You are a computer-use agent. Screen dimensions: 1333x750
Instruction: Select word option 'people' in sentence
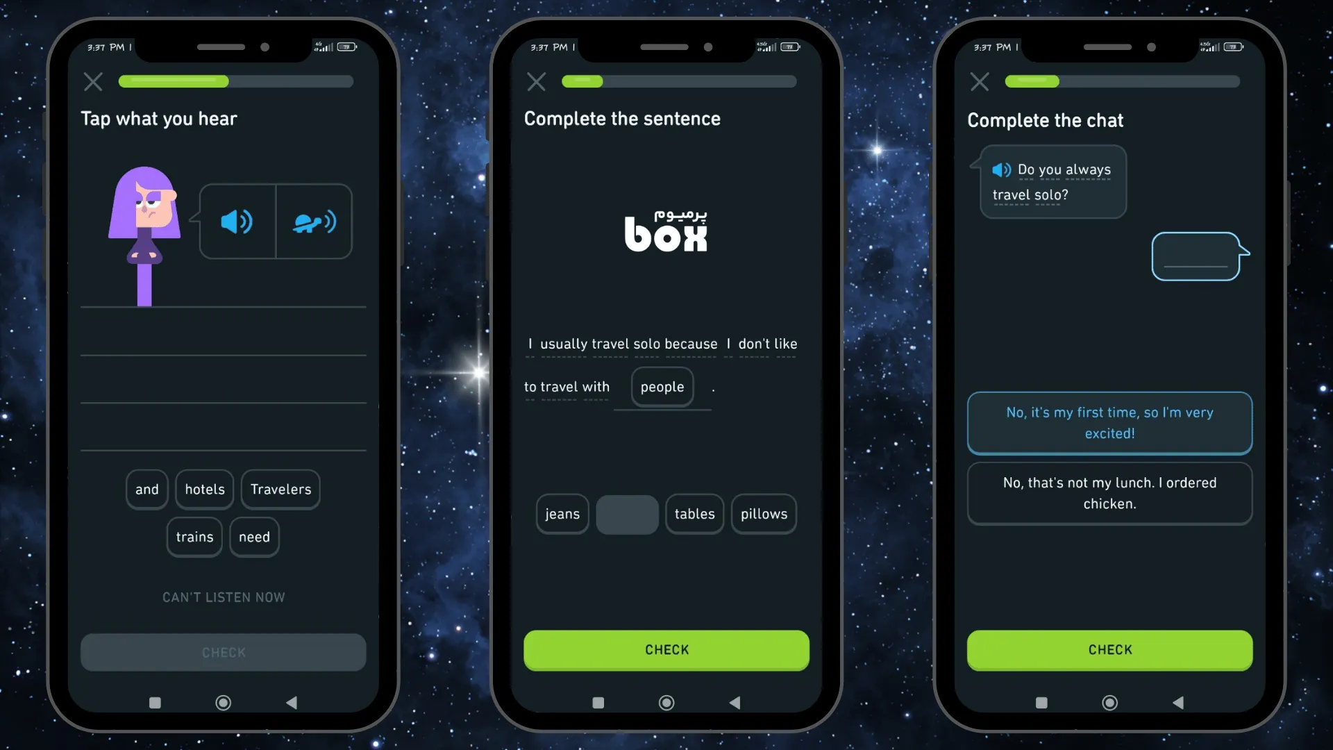(661, 385)
